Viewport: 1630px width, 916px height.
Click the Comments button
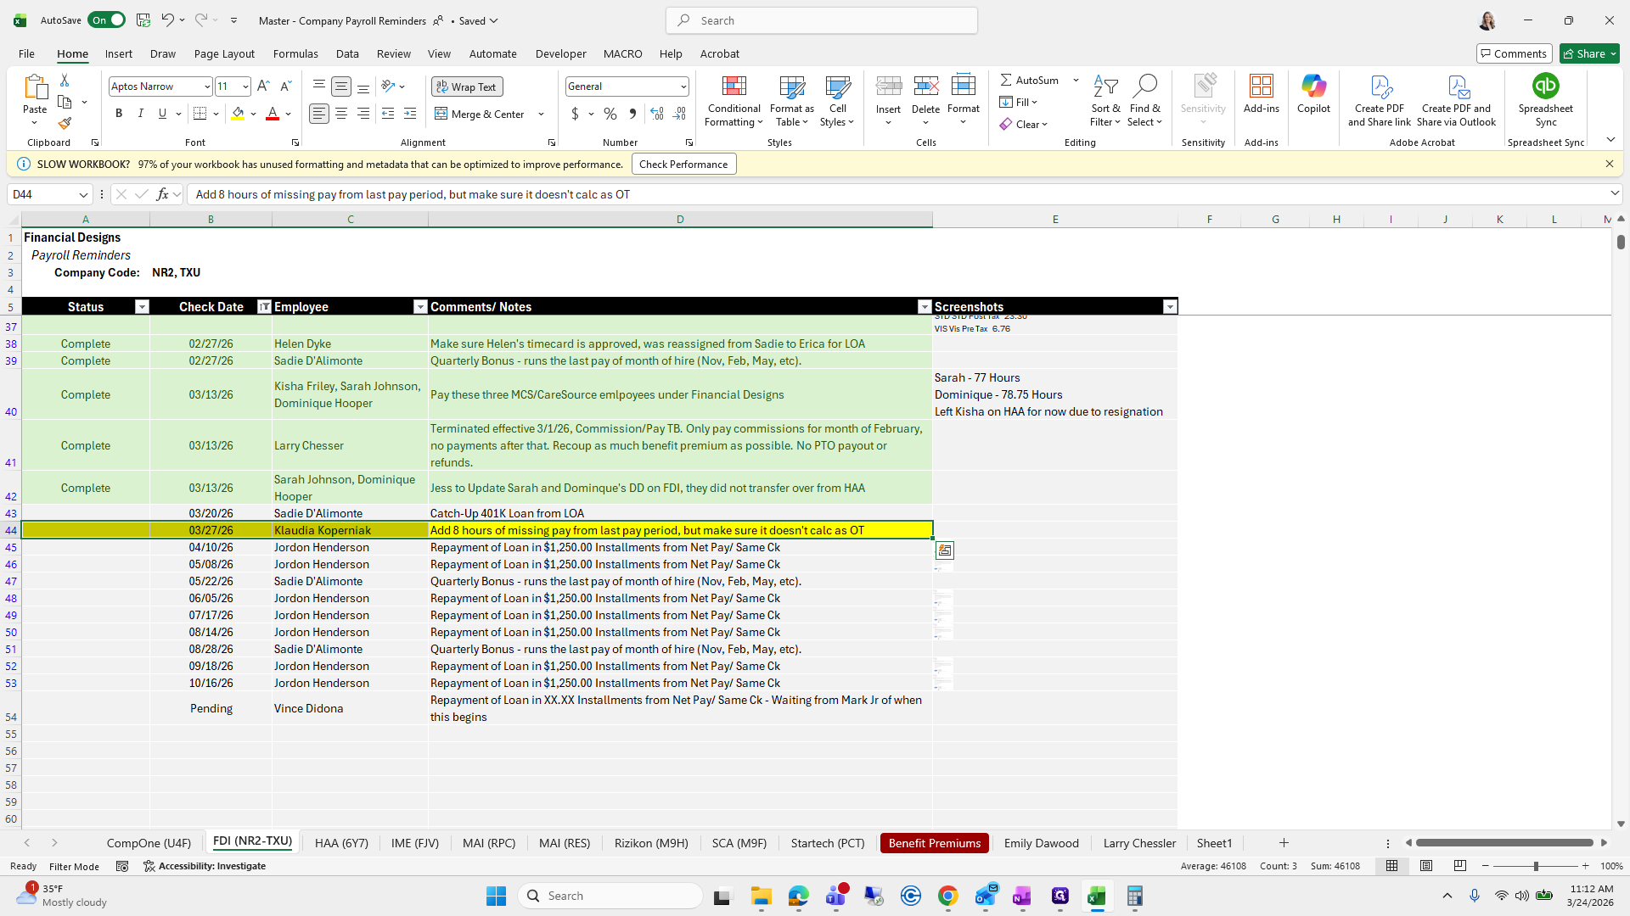point(1514,53)
